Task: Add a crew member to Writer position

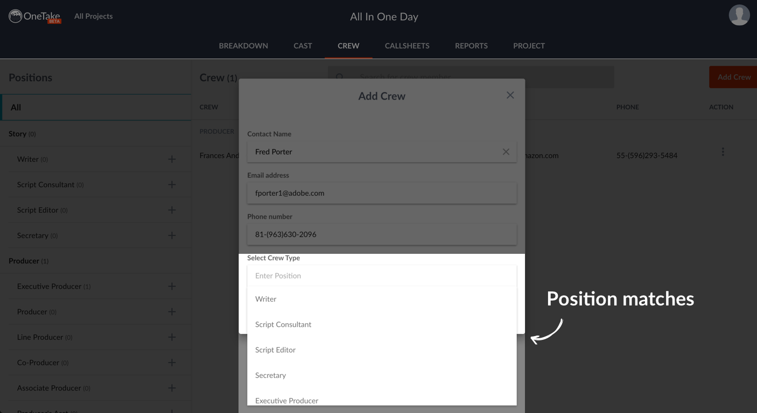Action: (x=172, y=159)
